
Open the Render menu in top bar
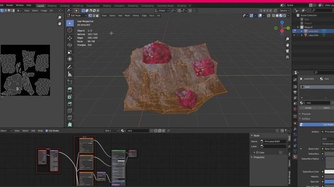(x=9, y=5)
